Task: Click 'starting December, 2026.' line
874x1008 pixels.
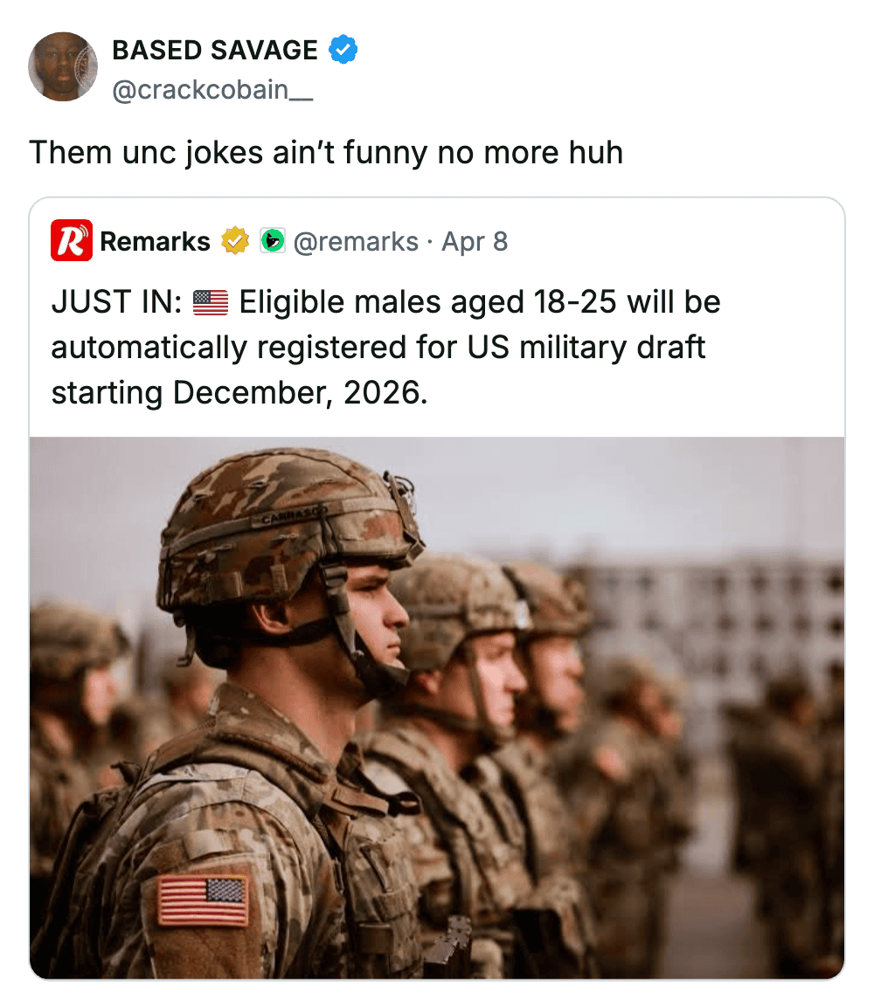Action: pyautogui.click(x=239, y=393)
